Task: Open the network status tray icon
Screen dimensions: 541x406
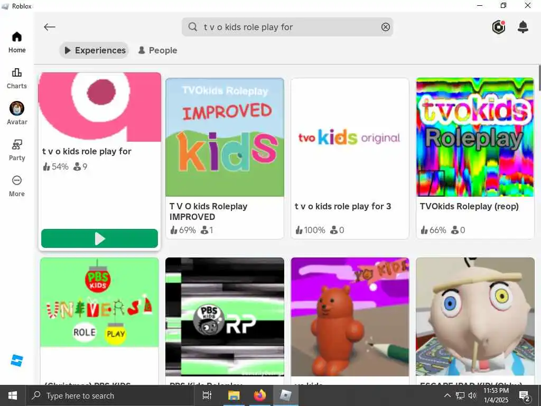Action: pyautogui.click(x=460, y=395)
